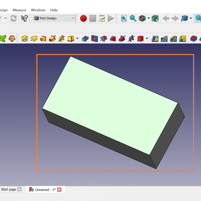Select the Linear Pattern tool
The image size is (201, 201).
point(164,39)
